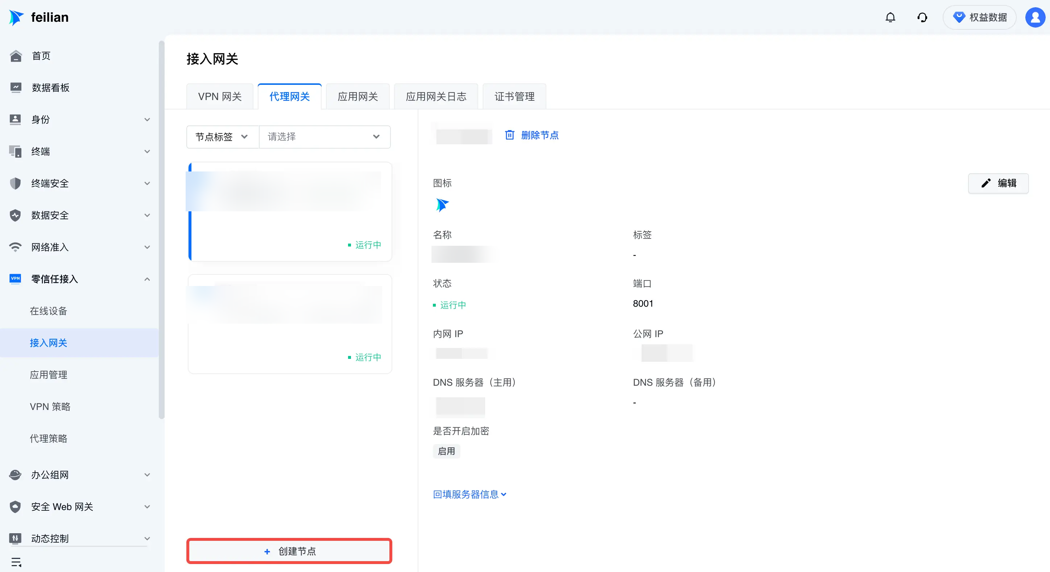Viewport: 1050px width, 572px height.
Task: Open 代理策略 in sidebar
Action: pos(48,438)
